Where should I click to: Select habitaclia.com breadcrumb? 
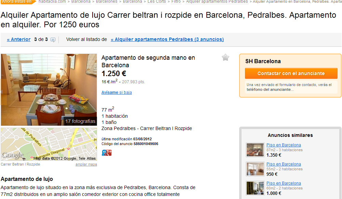click(x=52, y=1)
